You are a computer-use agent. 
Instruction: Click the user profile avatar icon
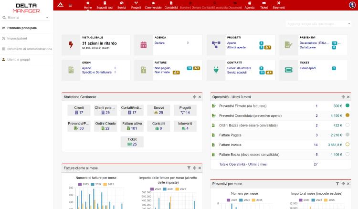(x=352, y=5)
